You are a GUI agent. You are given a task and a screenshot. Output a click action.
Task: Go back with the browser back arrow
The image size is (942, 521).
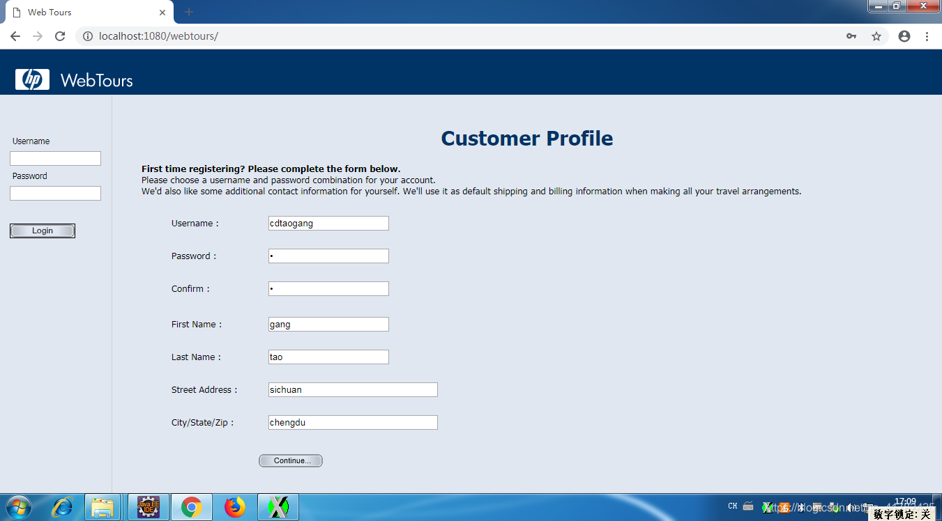(x=15, y=36)
